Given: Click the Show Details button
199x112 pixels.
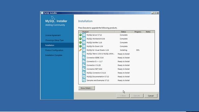Looking at the screenshot, I should click(x=86, y=88).
